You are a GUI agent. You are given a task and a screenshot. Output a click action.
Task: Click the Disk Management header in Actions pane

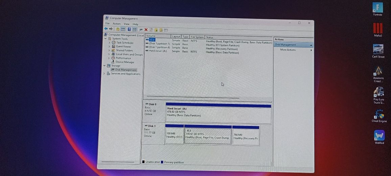294,45
